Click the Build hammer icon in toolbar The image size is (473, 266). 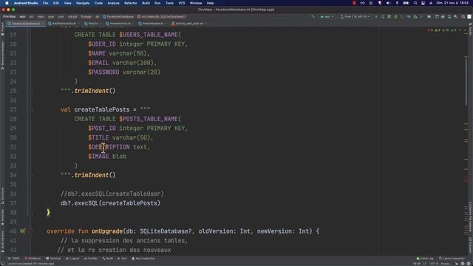point(313,16)
